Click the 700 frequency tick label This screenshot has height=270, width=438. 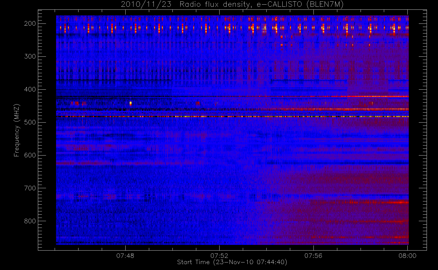pos(30,188)
